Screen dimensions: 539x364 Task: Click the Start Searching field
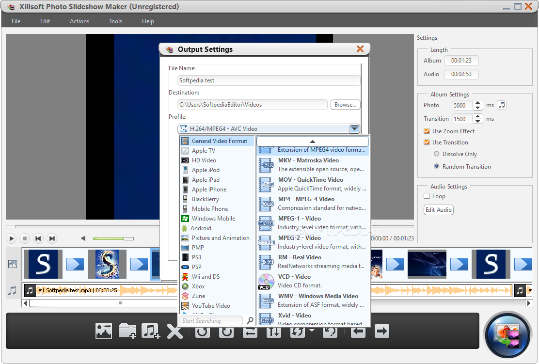[x=211, y=321]
